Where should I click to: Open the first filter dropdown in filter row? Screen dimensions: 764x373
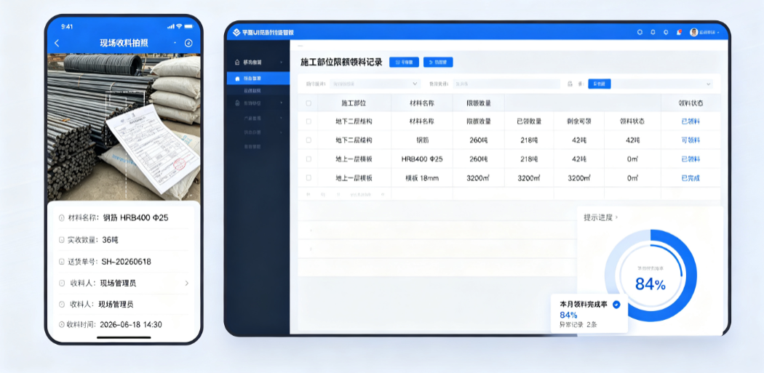pos(375,84)
